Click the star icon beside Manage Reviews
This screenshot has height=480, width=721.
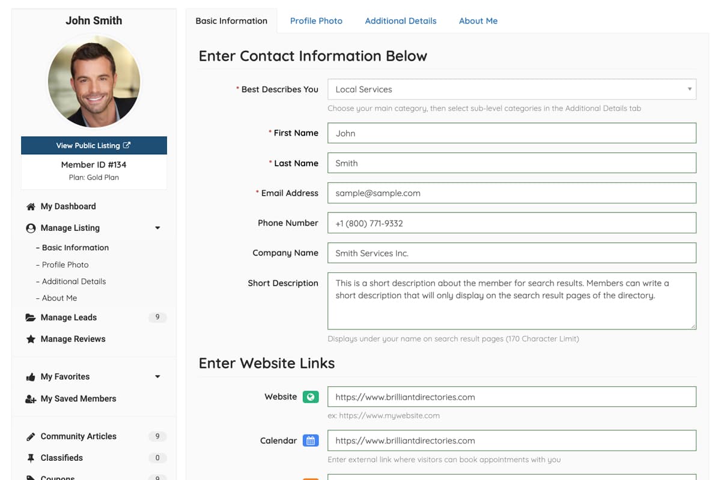(x=31, y=339)
